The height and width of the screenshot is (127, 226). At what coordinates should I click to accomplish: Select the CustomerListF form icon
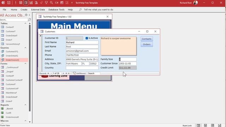coord(2,89)
